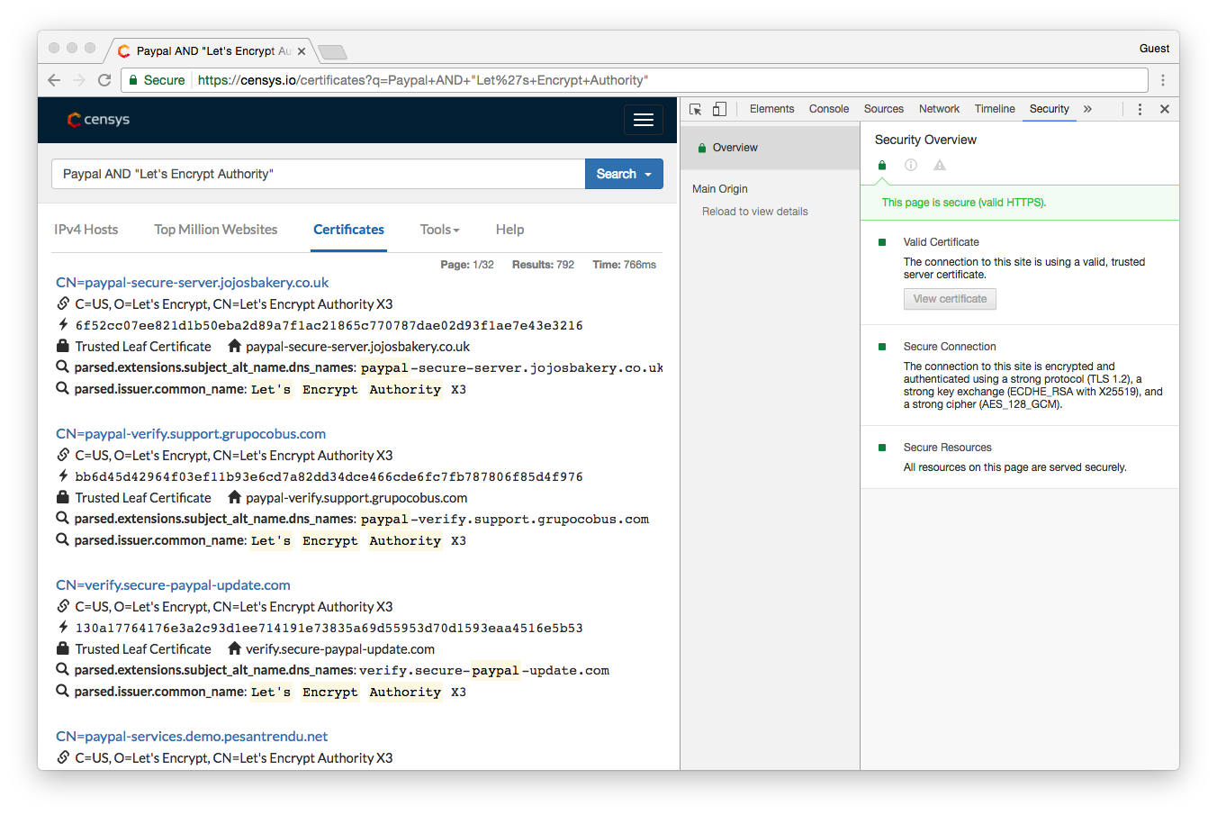The width and height of the screenshot is (1217, 815).
Task: Click magnifier beside grupocobus dns_names field
Action: [x=63, y=519]
